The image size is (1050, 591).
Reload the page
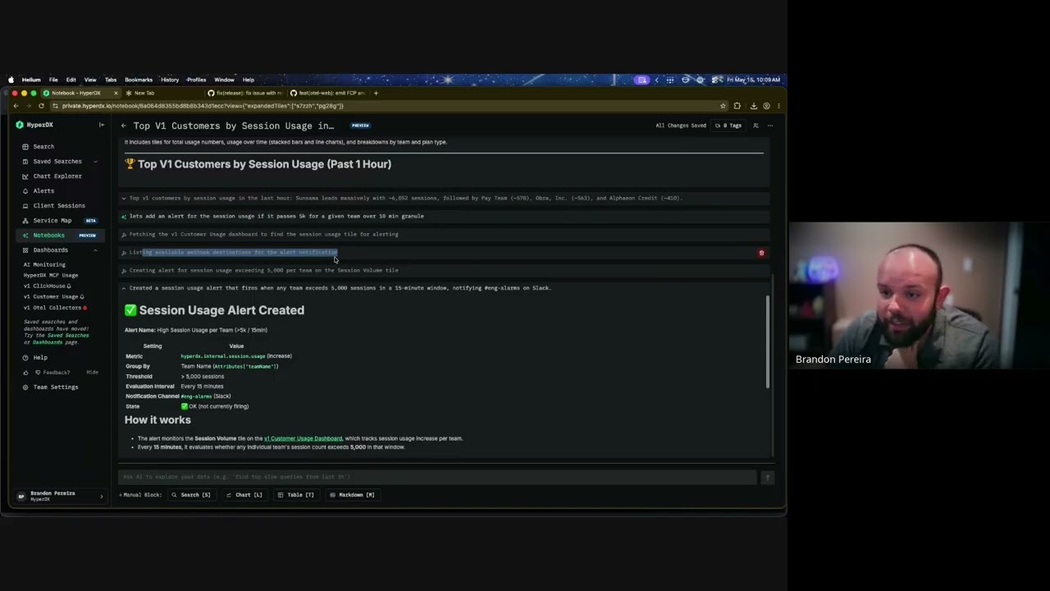point(41,106)
